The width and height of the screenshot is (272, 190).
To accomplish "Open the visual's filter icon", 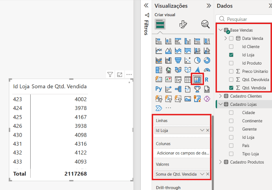I will 110,75.
